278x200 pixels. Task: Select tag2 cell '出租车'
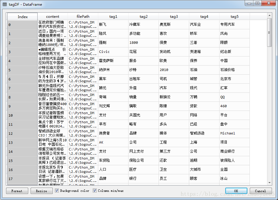coord(144,79)
